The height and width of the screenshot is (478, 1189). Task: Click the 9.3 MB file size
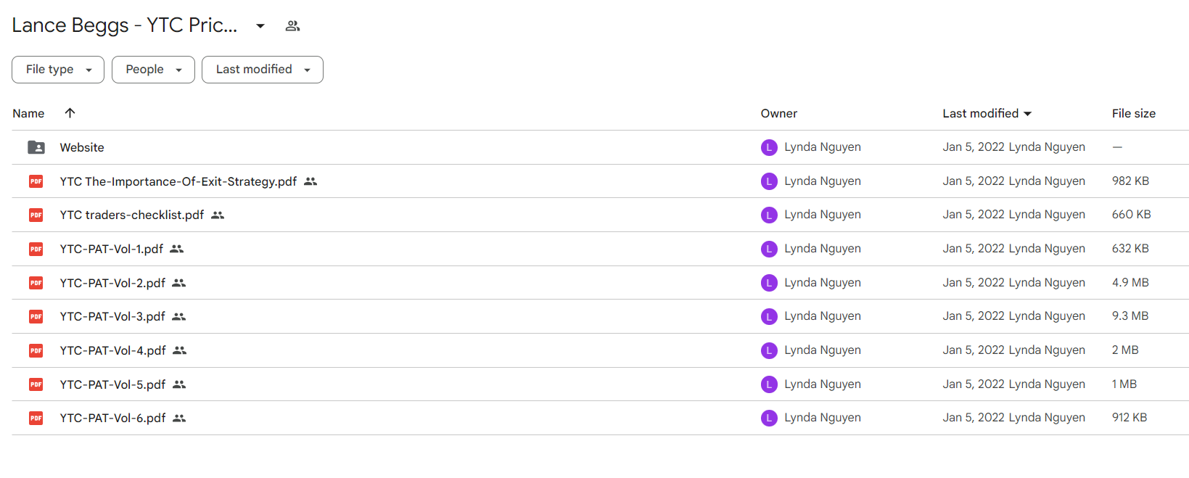click(1130, 316)
